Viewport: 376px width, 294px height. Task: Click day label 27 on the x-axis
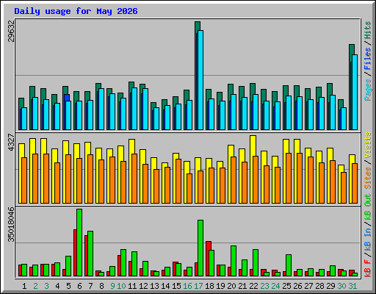308,286
